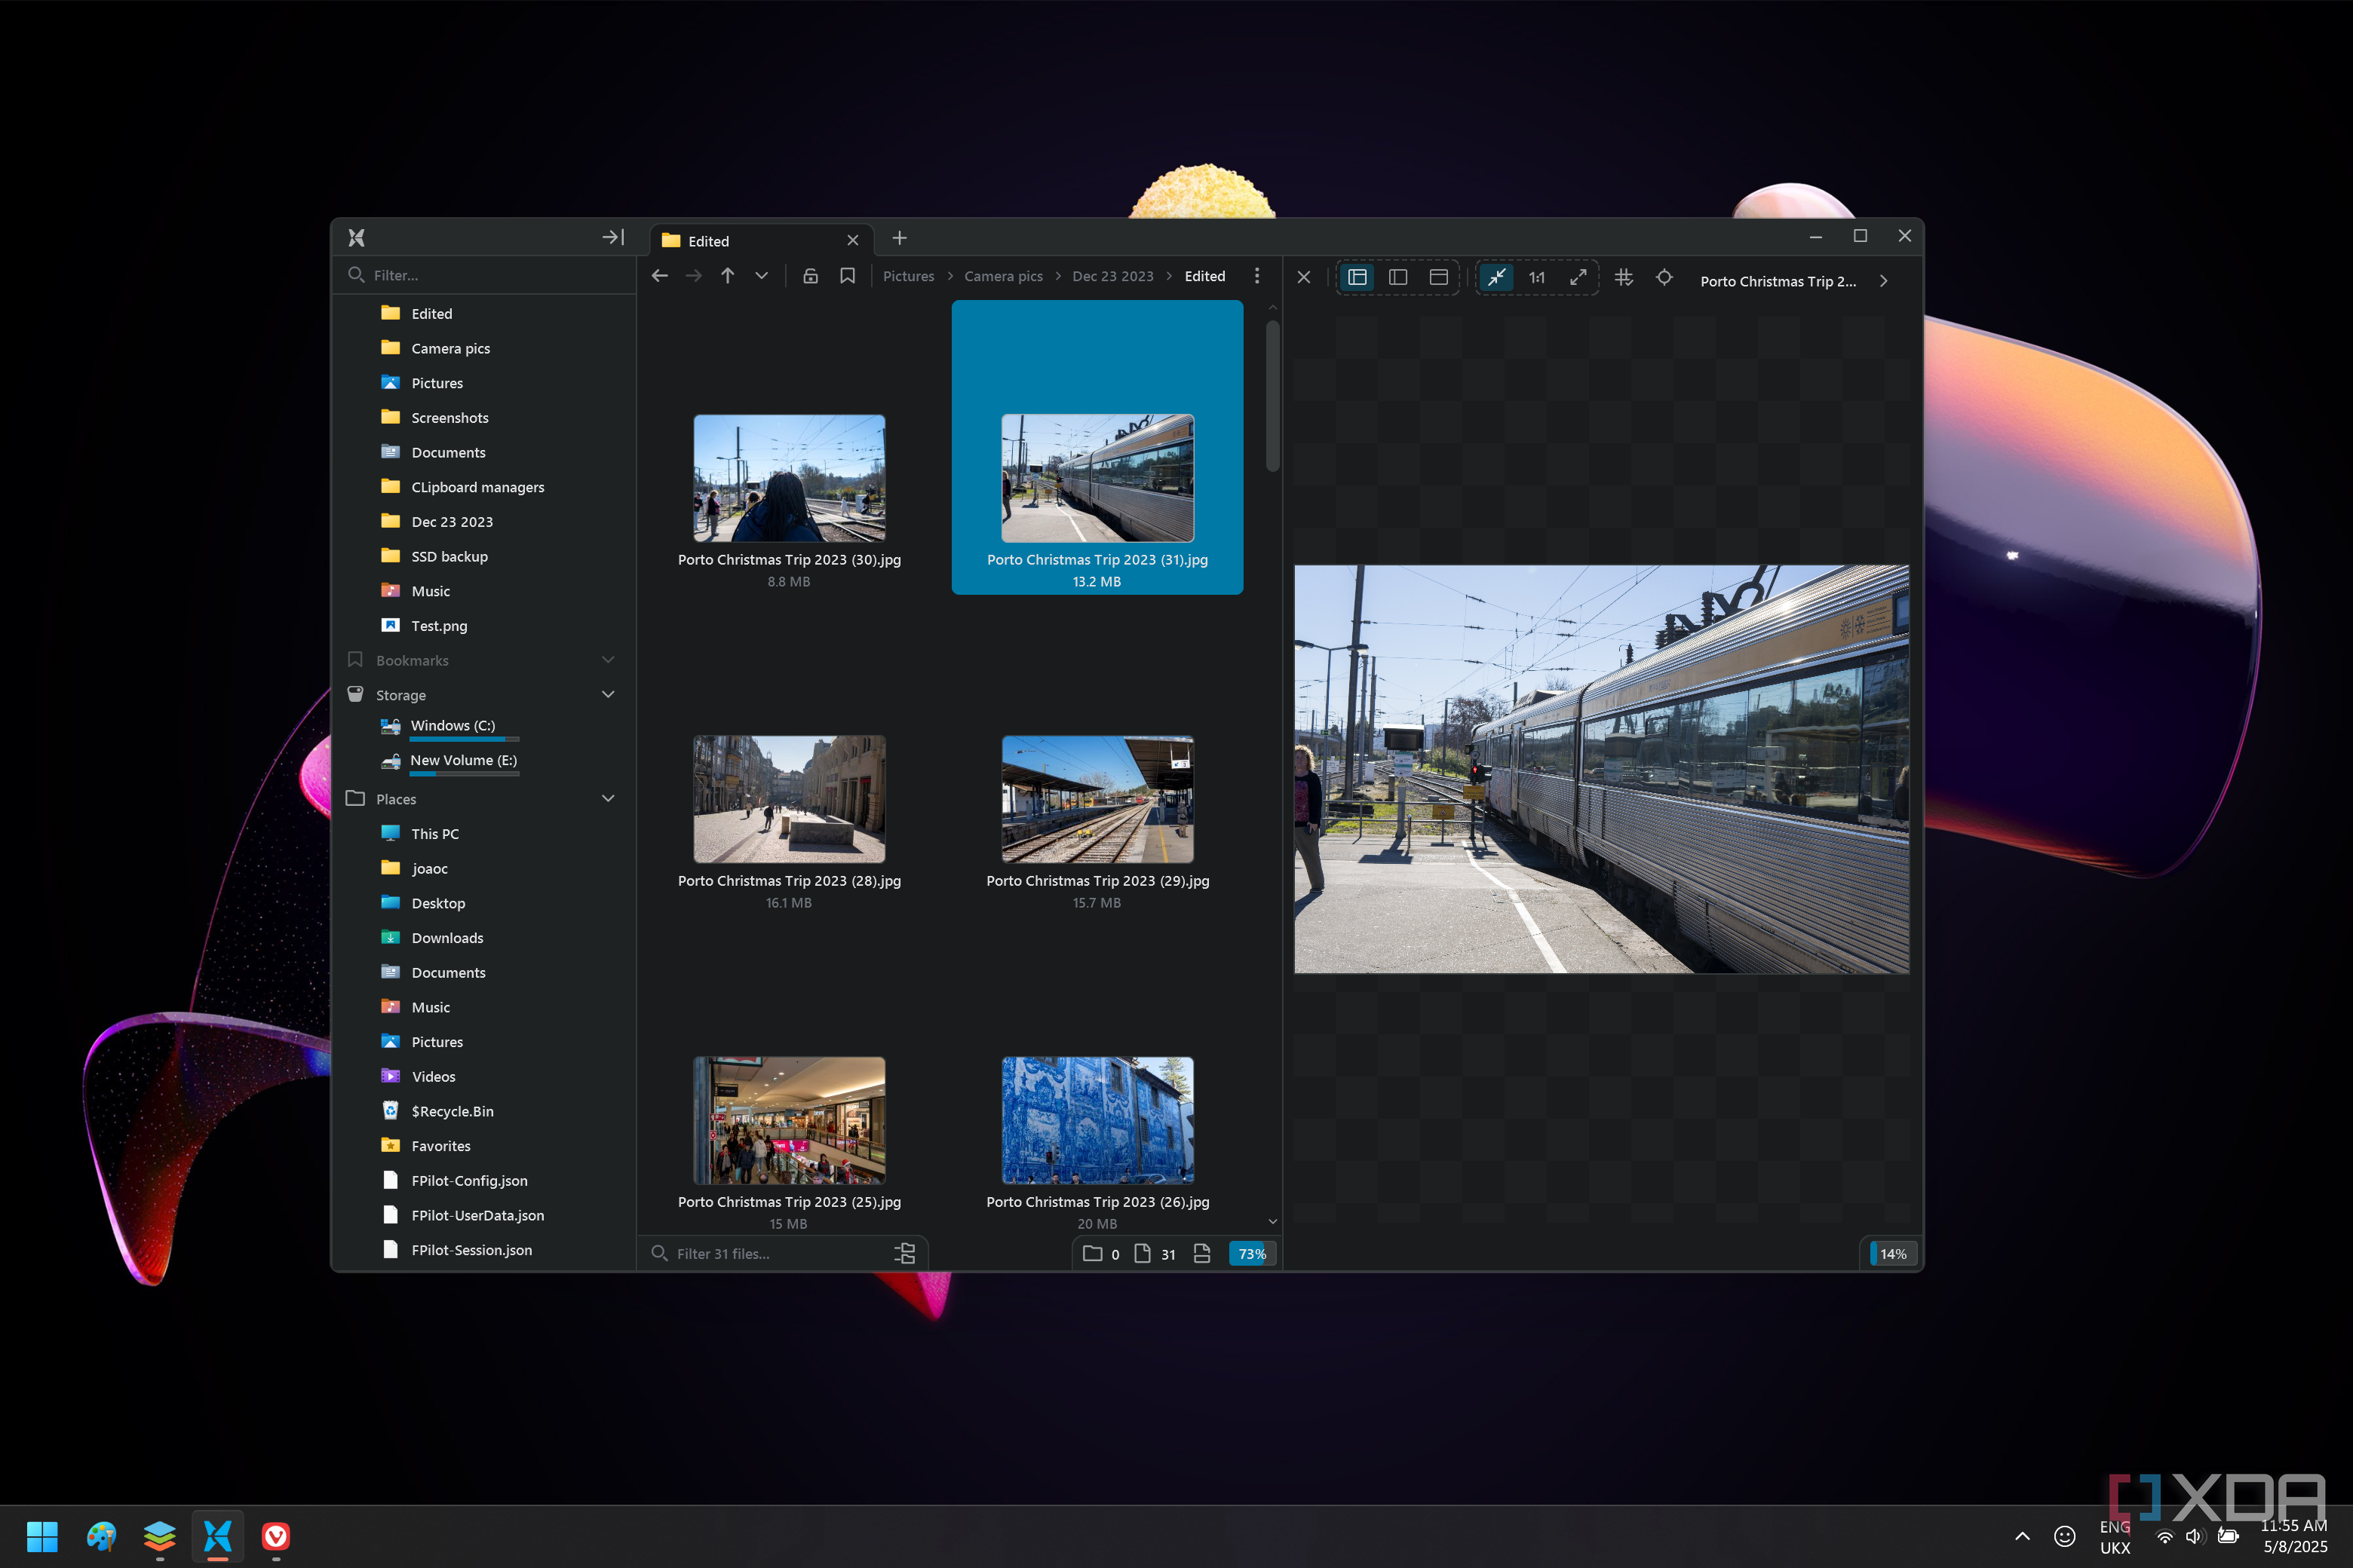Go to next preview image chevron
Viewport: 2353px width, 1568px height.
coord(1884,281)
